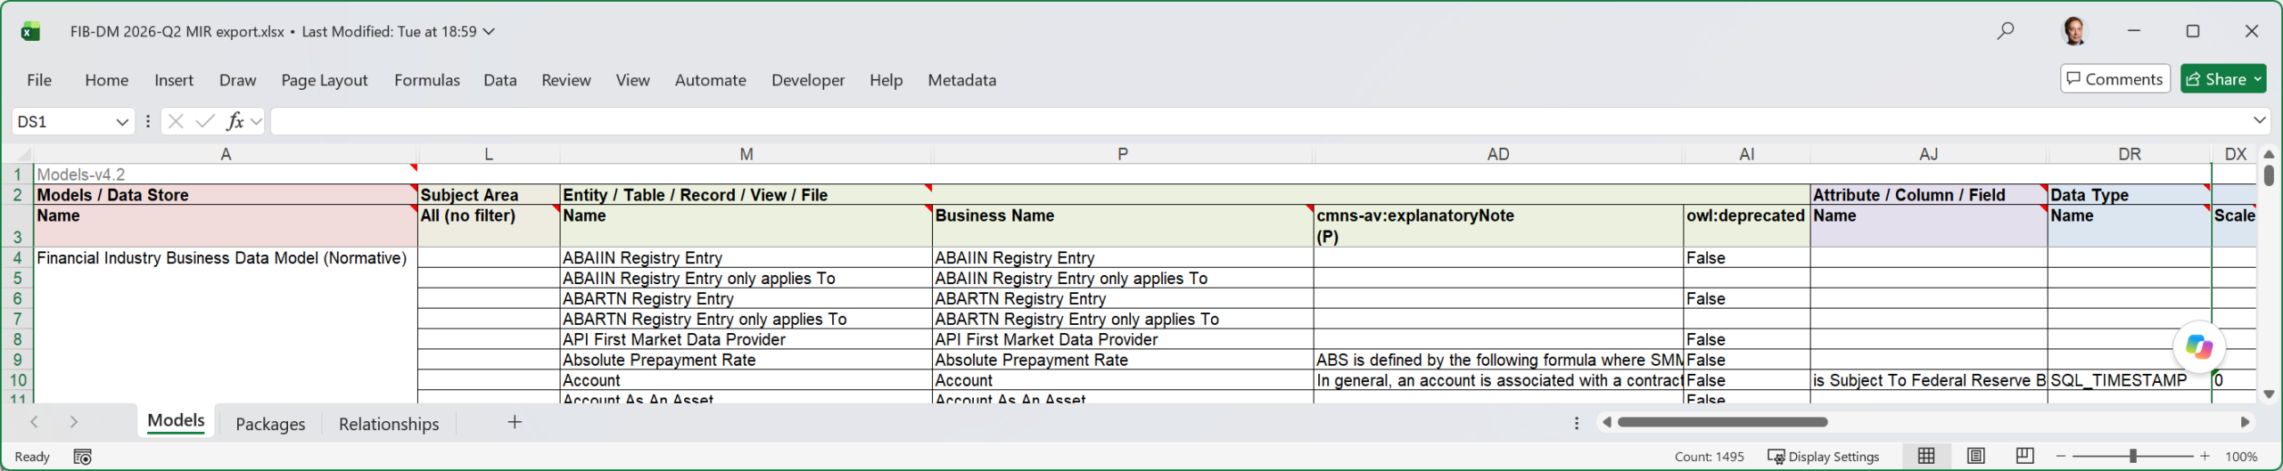
Task: Add a new sheet with plus icon
Action: pyautogui.click(x=515, y=422)
